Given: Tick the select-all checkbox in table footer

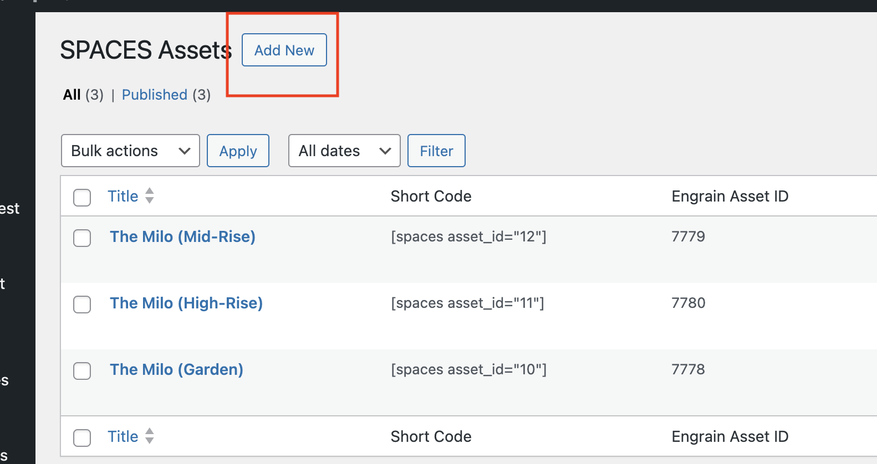Looking at the screenshot, I should point(82,437).
